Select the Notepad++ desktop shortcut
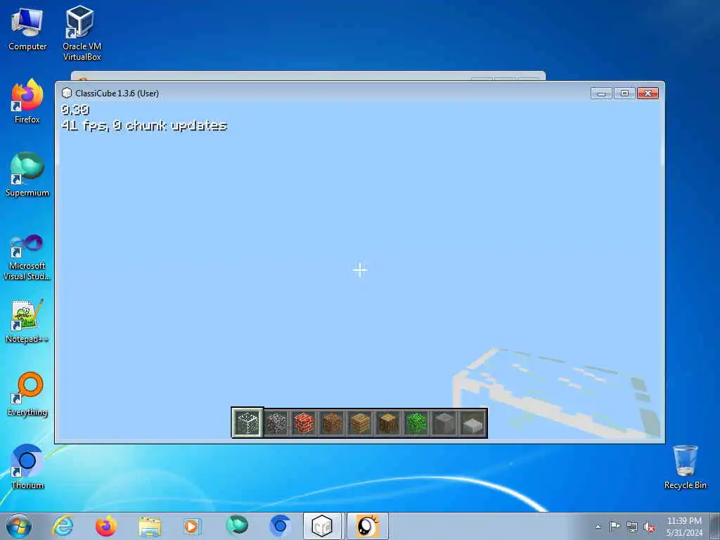This screenshot has width=720, height=540. coord(27,321)
